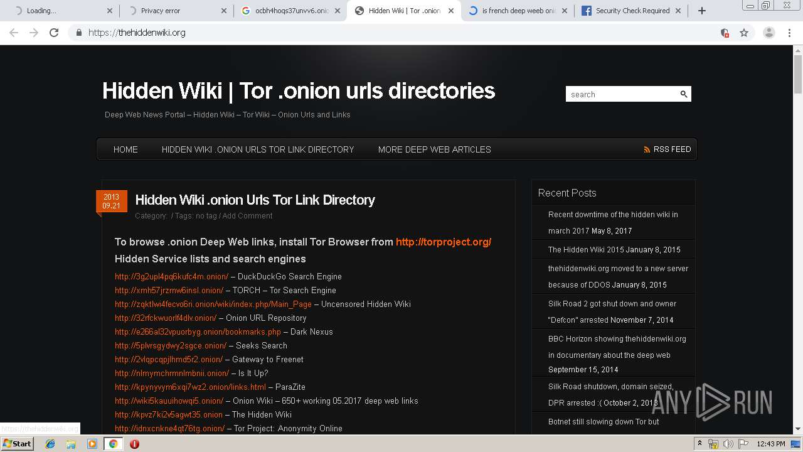Open the Dark Nexus bookmarks link
The width and height of the screenshot is (803, 452).
click(x=198, y=331)
